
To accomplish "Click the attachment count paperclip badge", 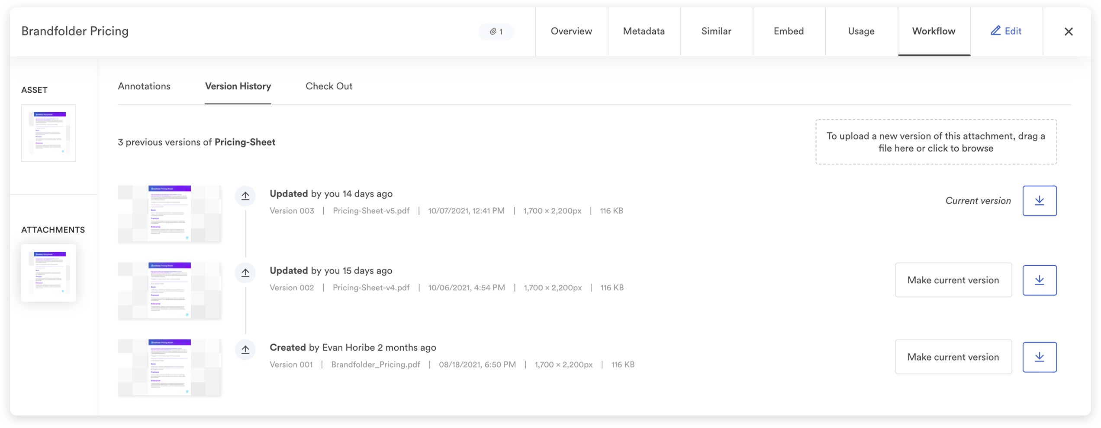I will [x=496, y=32].
